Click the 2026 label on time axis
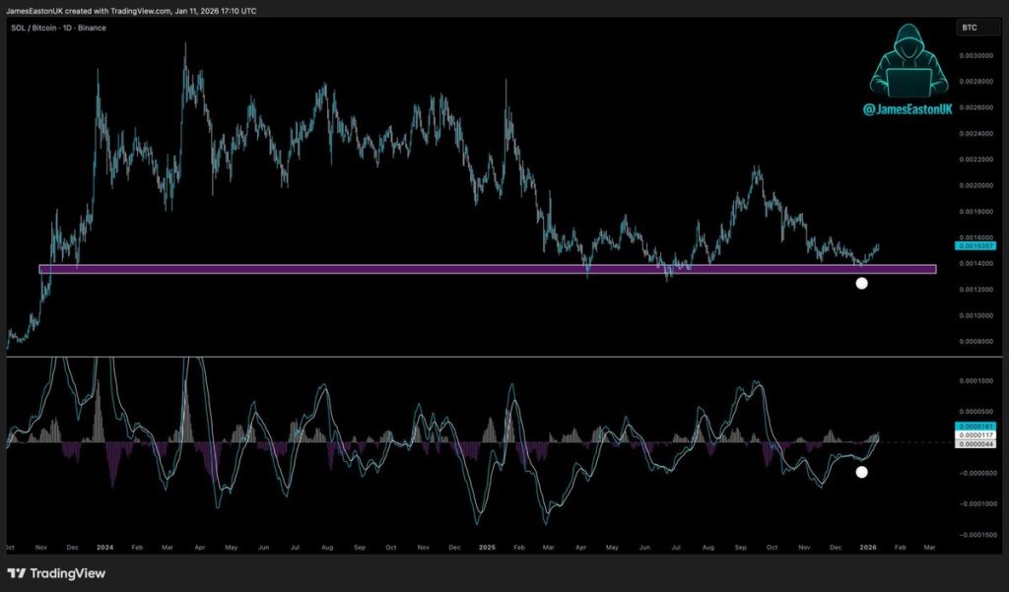1009x592 pixels. click(867, 545)
